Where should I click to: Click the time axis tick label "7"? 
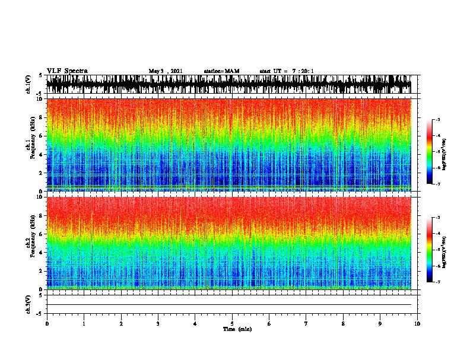(306, 324)
